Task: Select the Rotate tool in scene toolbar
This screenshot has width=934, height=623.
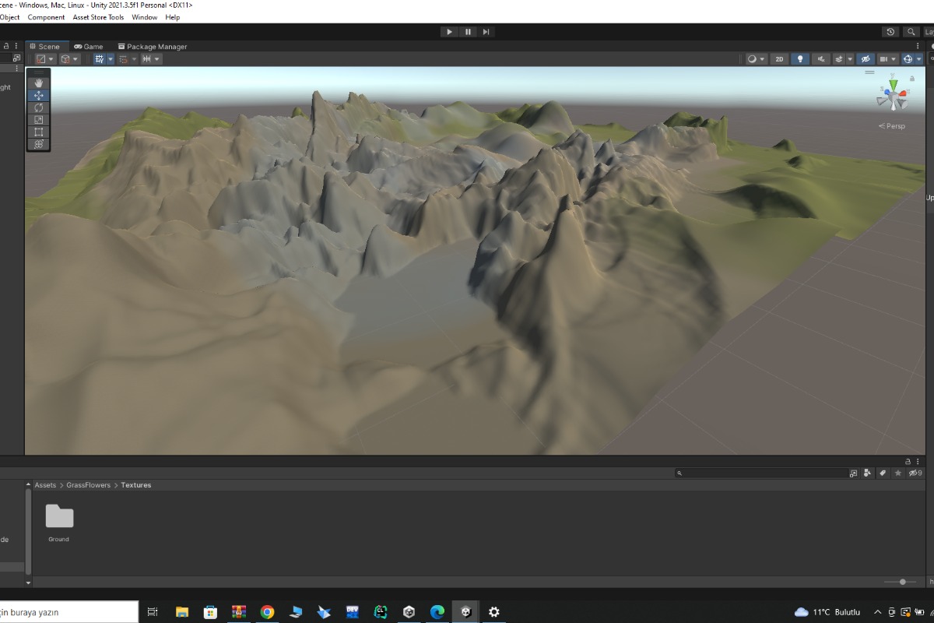Action: [x=38, y=107]
